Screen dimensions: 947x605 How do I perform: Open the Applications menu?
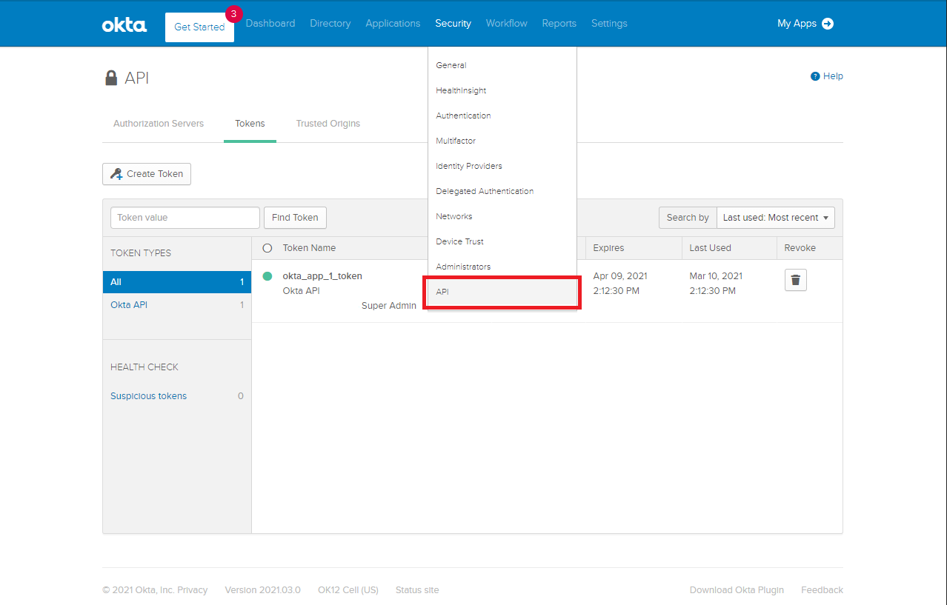coord(393,24)
